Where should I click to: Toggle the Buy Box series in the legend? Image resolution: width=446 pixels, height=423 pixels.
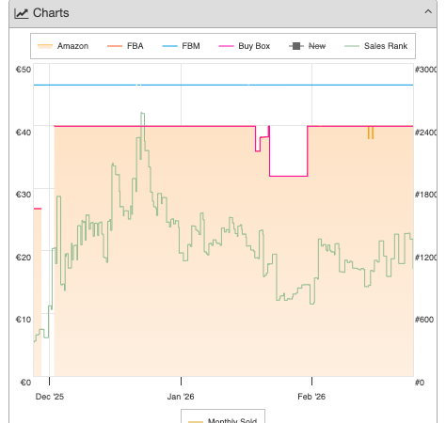[245, 46]
